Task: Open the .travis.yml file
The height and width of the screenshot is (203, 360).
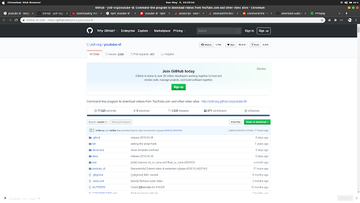Action: coord(98,181)
